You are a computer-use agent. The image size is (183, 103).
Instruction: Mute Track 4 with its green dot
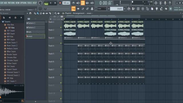coord(61,51)
